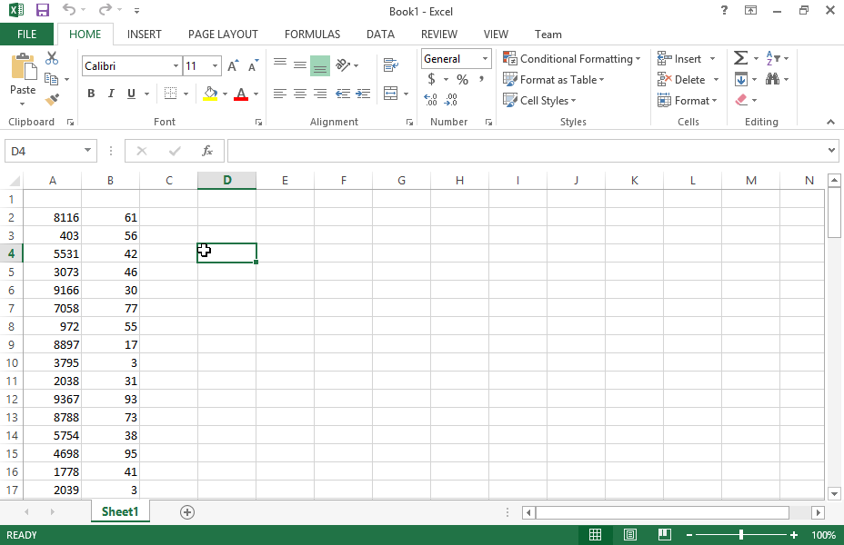The width and height of the screenshot is (844, 545).
Task: Enable Wrap Text alignment
Action: click(x=390, y=64)
